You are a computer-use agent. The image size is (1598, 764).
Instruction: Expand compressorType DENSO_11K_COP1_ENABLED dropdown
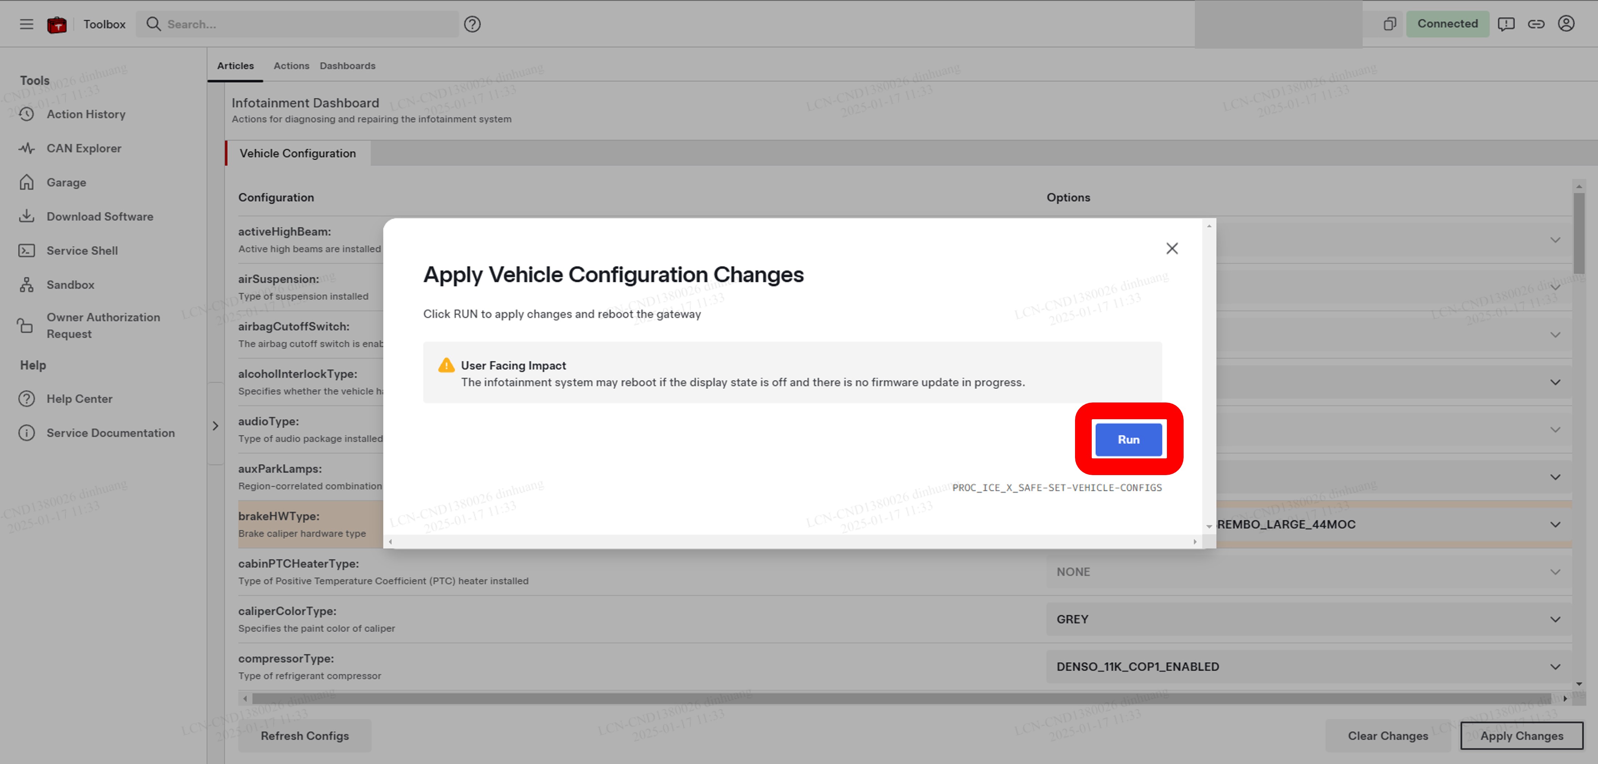pos(1308,667)
